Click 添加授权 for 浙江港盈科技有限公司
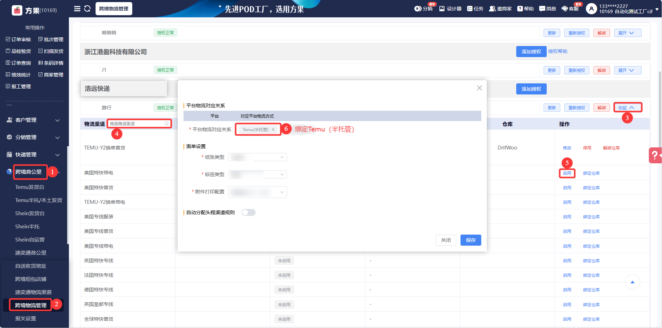This screenshot has height=328, width=662. (x=531, y=52)
